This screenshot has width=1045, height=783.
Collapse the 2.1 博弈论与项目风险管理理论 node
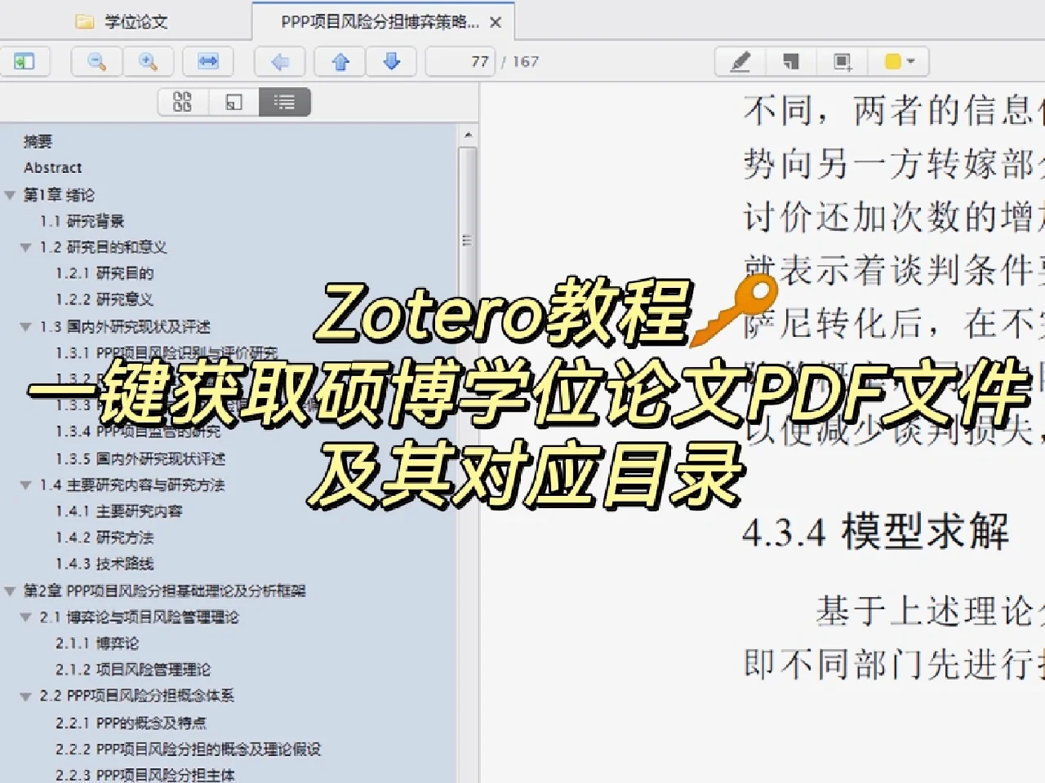(25, 617)
